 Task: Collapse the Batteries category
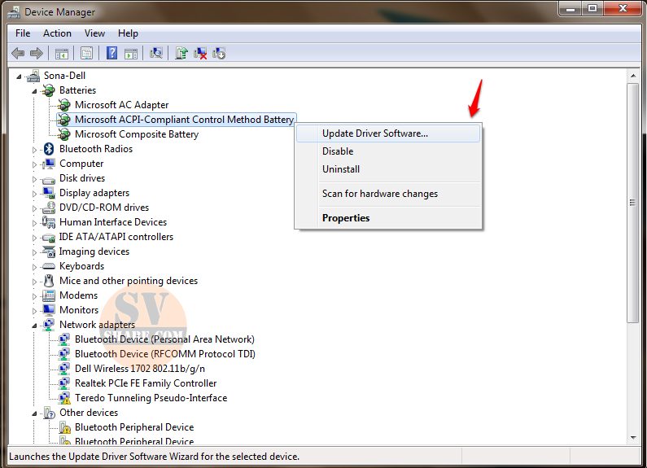click(35, 90)
